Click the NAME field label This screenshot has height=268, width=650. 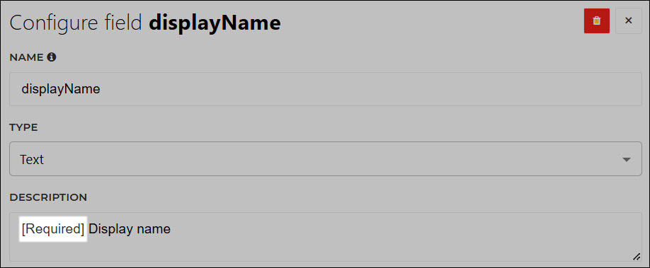26,57
